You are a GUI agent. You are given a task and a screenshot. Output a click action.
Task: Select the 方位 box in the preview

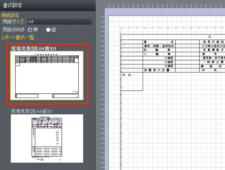pyautogui.click(x=132, y=81)
